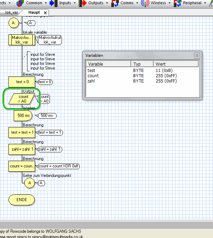
Task: Open the Wireless dropdown arrow
Action: click(x=169, y=3)
